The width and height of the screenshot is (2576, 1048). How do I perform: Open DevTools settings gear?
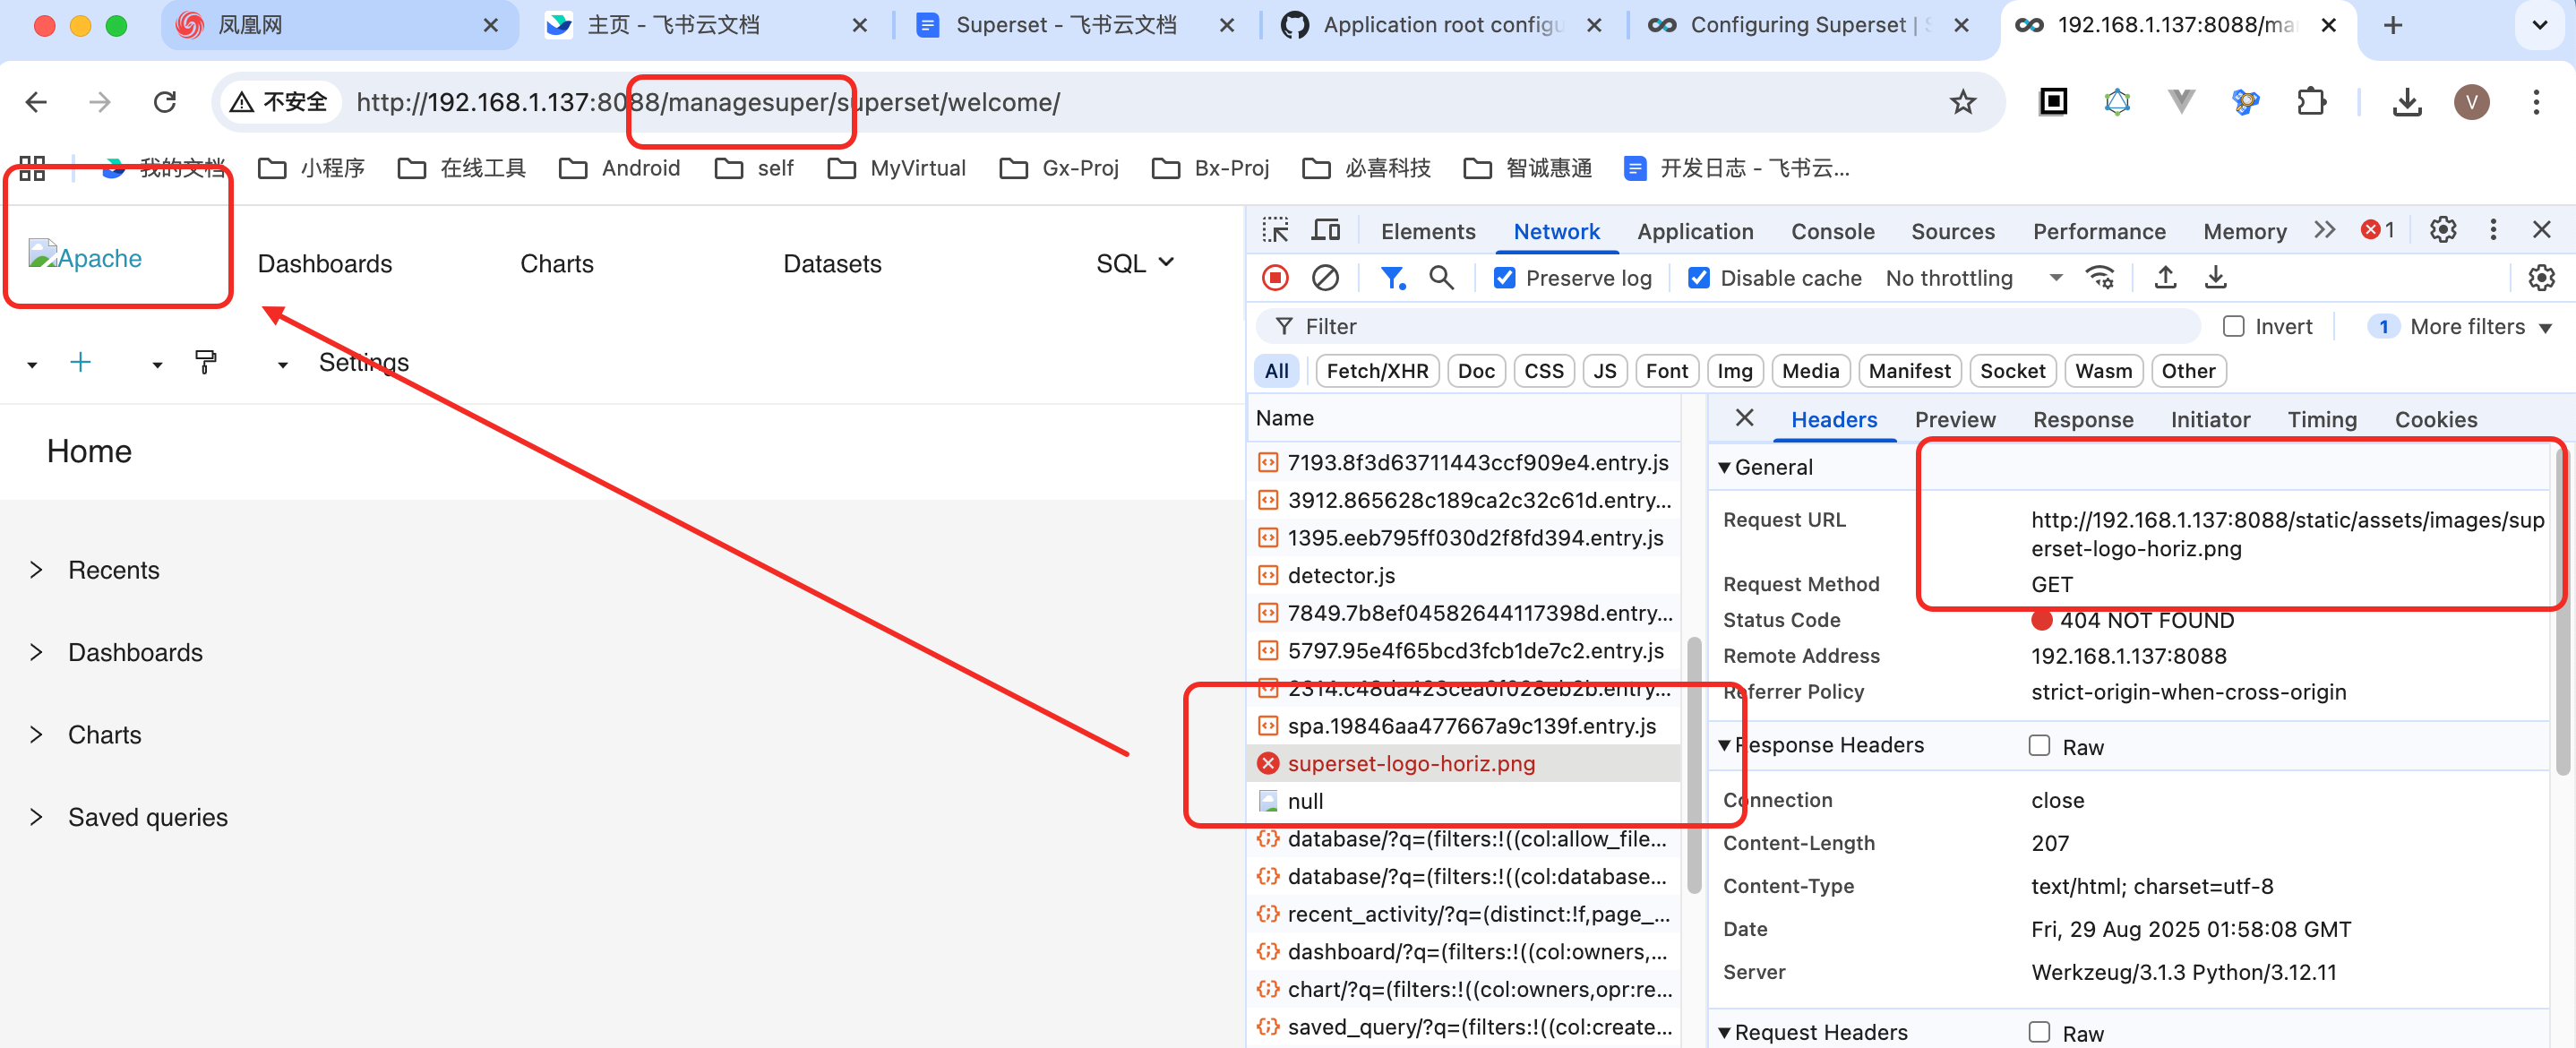(2442, 230)
